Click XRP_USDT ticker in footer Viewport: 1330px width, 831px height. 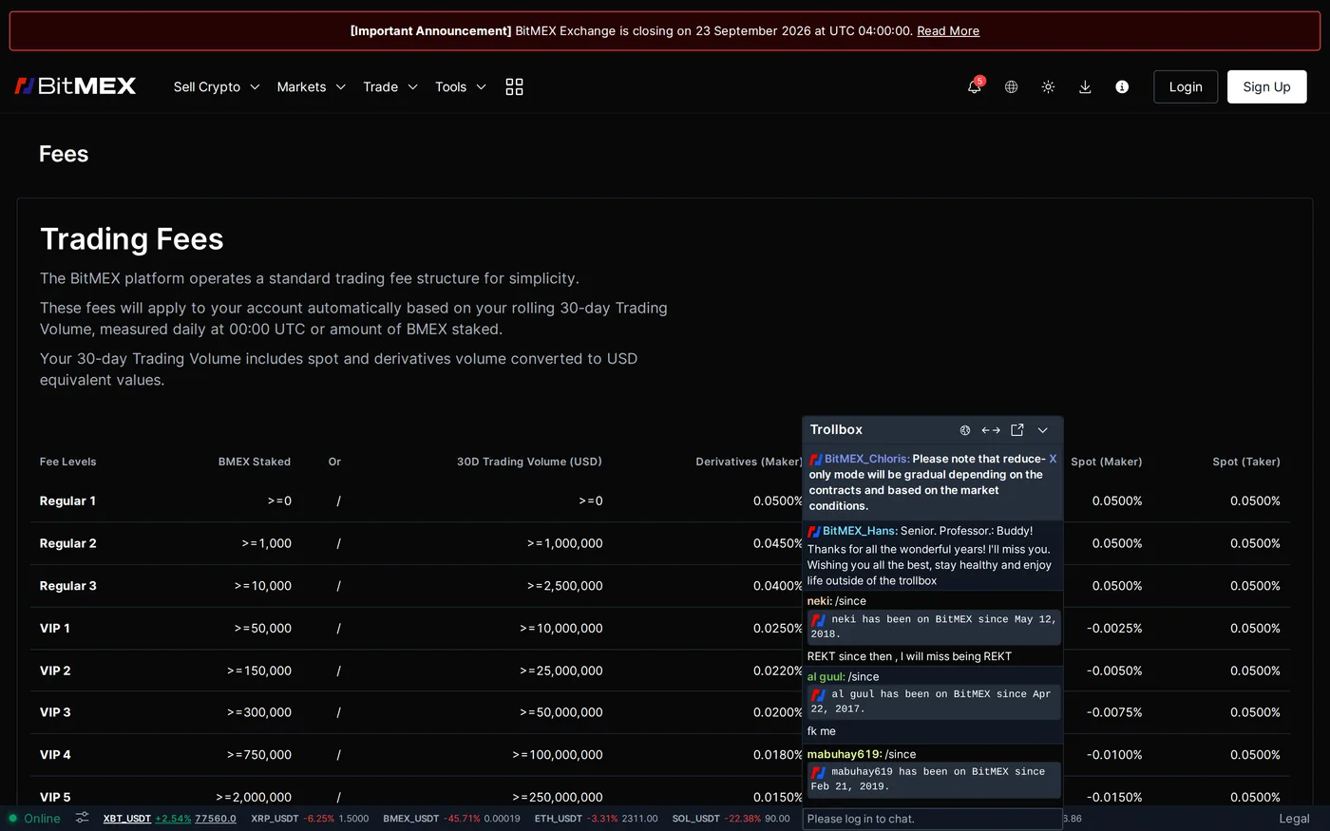(x=310, y=819)
